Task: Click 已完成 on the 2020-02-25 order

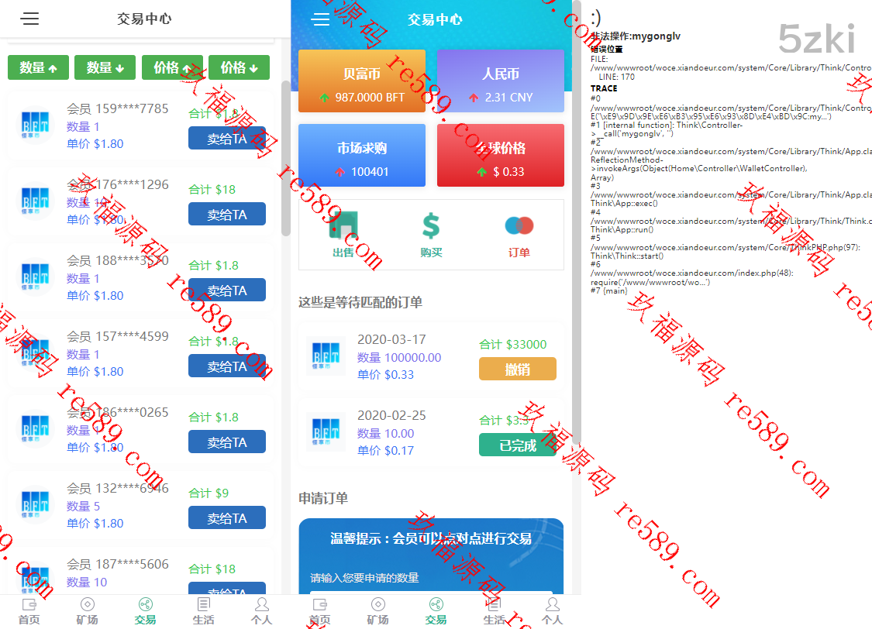Action: point(518,445)
